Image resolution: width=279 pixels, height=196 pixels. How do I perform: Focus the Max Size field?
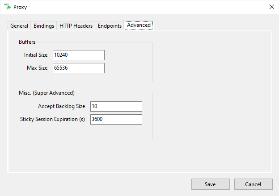79,68
